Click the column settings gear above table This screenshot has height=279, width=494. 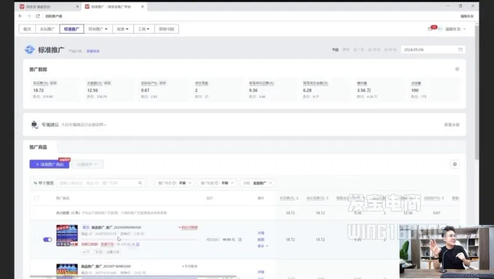(455, 165)
